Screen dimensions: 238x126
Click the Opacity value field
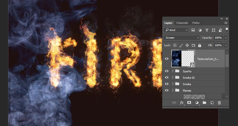point(218,38)
